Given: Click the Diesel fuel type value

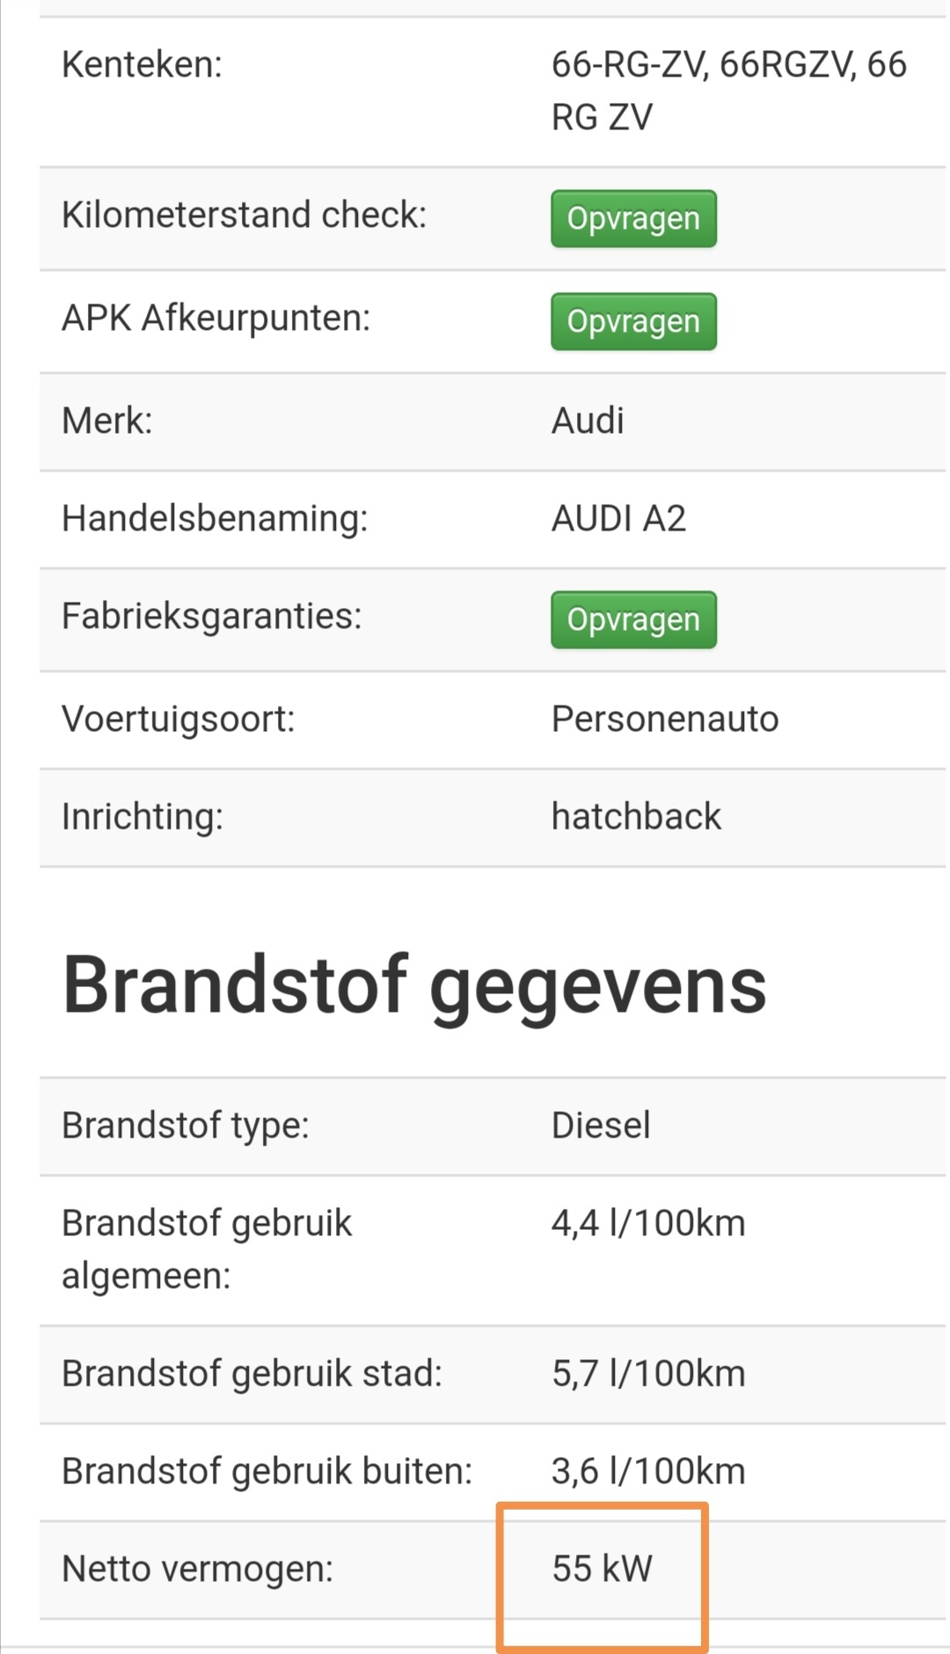Looking at the screenshot, I should [x=601, y=1125].
